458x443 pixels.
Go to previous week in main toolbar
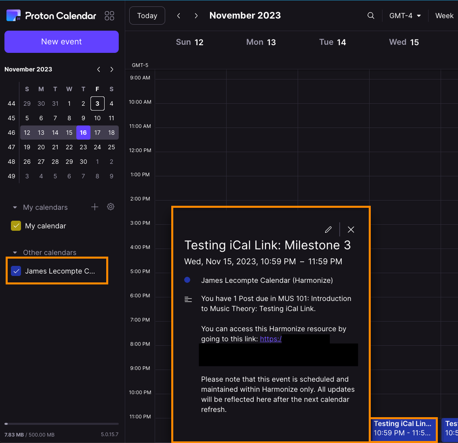coord(179,16)
